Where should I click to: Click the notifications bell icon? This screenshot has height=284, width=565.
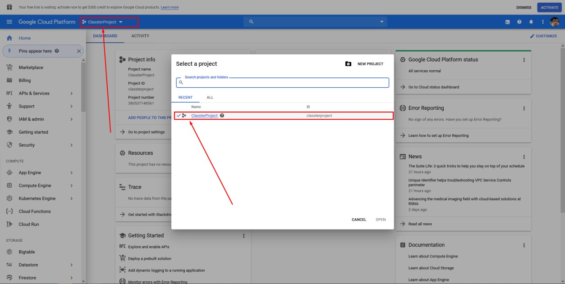point(531,22)
